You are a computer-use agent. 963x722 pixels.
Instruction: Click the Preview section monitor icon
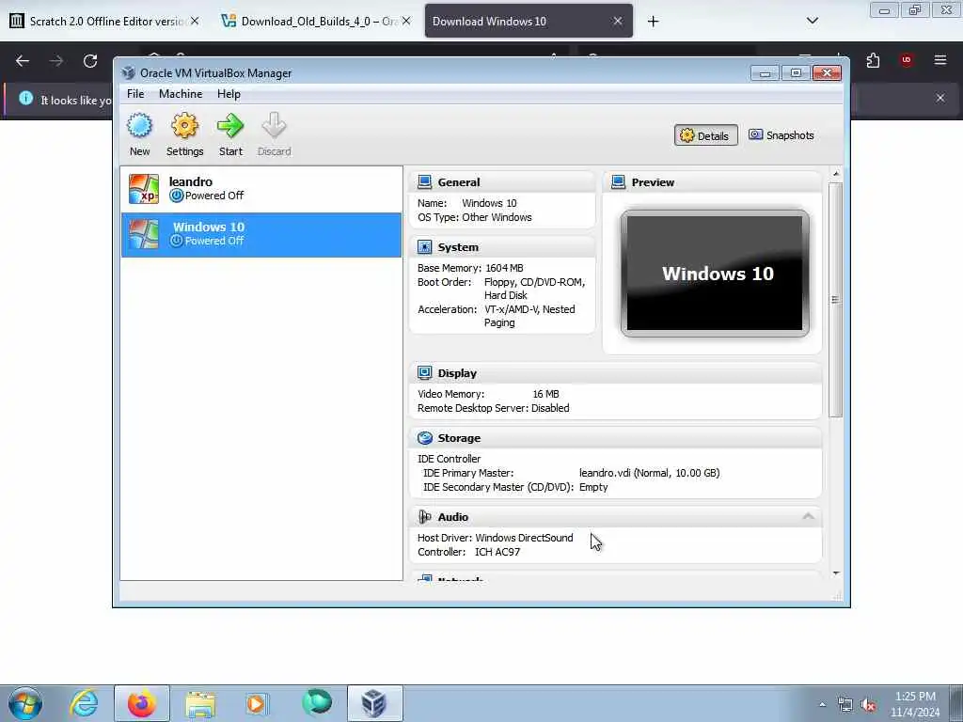point(619,181)
